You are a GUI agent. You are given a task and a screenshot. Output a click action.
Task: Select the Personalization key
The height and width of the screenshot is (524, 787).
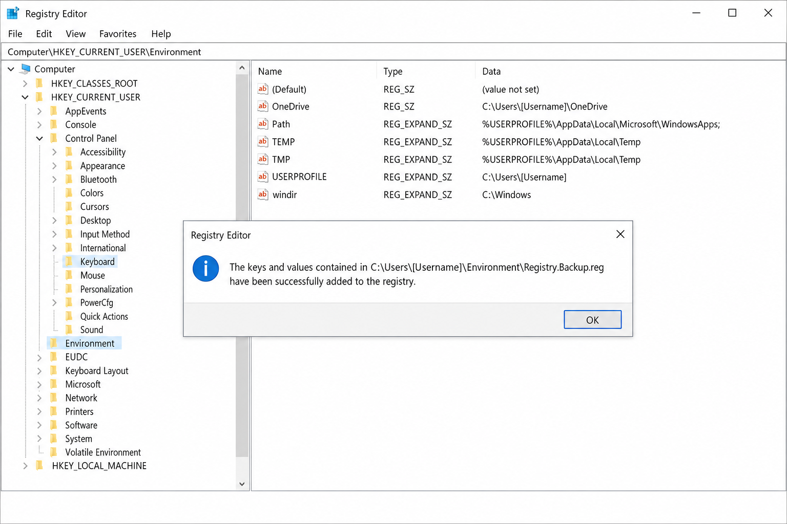106,289
